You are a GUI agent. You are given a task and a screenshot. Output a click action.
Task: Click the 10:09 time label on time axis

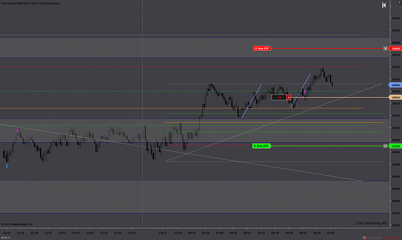pyautogui.click(x=331, y=233)
